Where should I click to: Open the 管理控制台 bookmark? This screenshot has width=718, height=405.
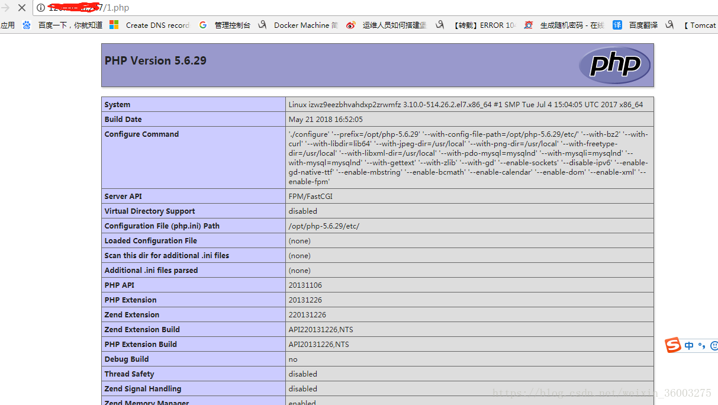[233, 25]
